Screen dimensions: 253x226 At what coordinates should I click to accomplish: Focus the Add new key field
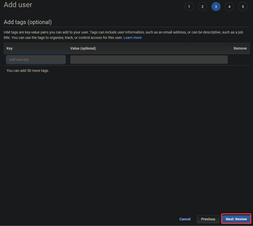[x=36, y=60]
